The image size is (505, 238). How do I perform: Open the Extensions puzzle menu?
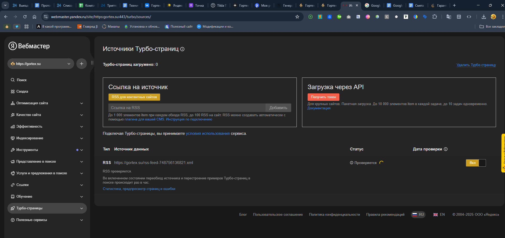(435, 17)
